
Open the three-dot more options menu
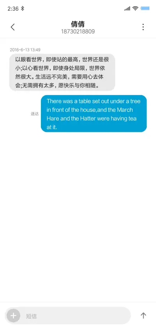click(x=143, y=27)
